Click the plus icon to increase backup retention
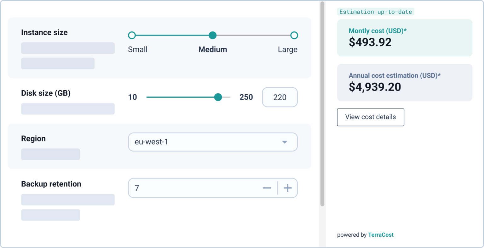The height and width of the screenshot is (248, 484). coord(287,188)
